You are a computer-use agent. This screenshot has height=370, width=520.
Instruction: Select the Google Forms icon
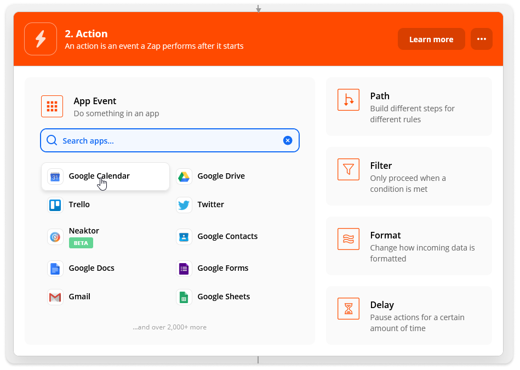point(184,269)
